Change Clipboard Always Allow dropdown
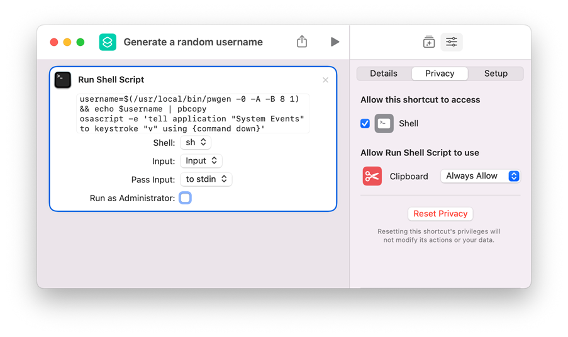The image size is (568, 337). [481, 176]
